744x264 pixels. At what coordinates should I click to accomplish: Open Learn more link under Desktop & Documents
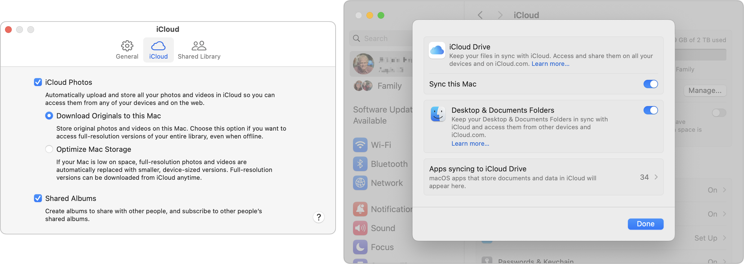470,143
